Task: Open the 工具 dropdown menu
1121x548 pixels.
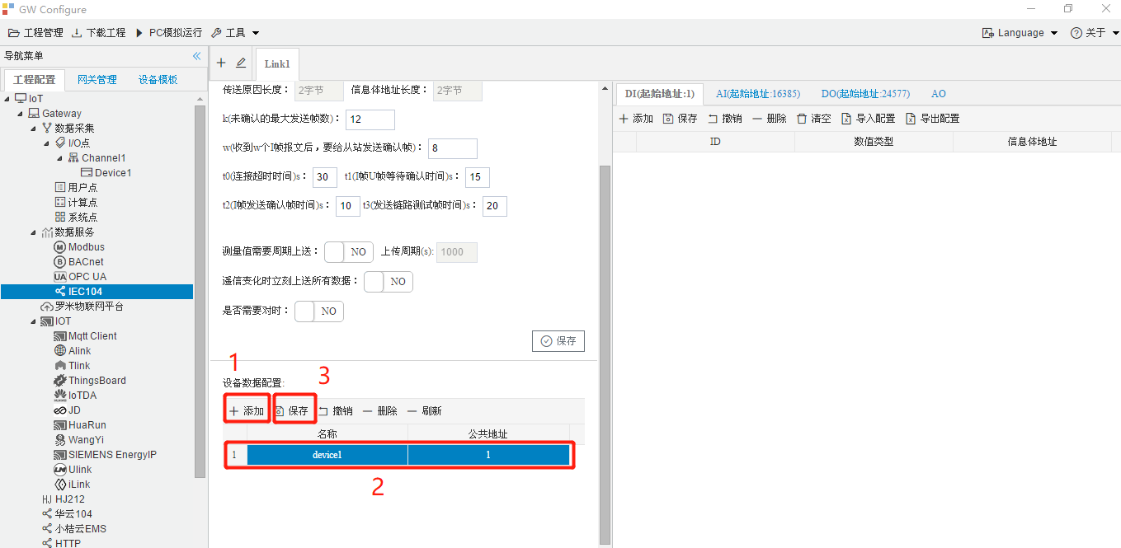Action: pyautogui.click(x=235, y=33)
